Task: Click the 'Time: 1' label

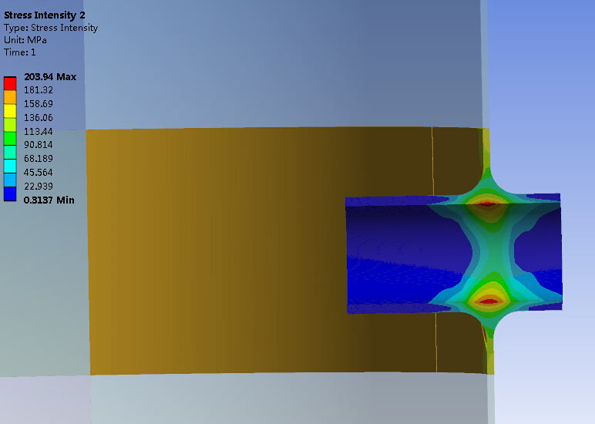Action: click(20, 52)
